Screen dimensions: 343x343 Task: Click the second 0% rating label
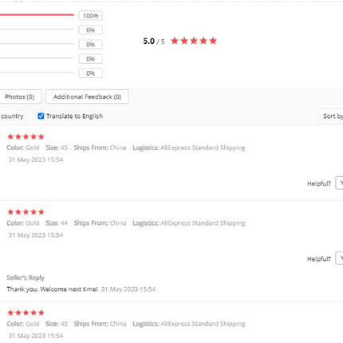[x=90, y=45]
